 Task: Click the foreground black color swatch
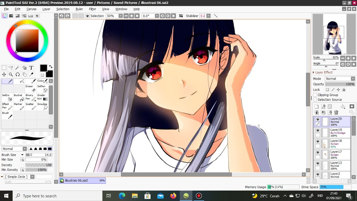pyautogui.click(x=43, y=68)
